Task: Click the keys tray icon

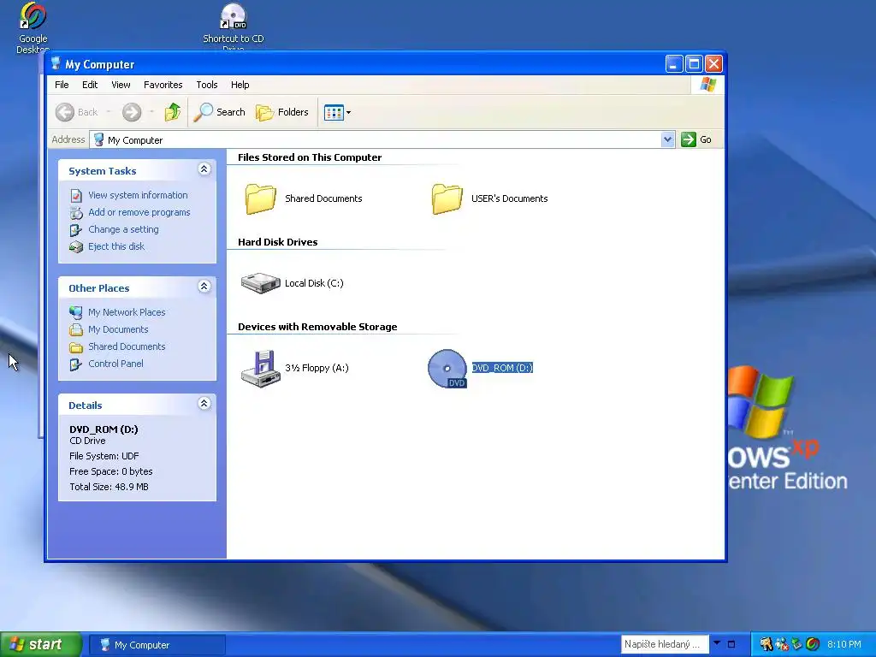Action: click(766, 644)
